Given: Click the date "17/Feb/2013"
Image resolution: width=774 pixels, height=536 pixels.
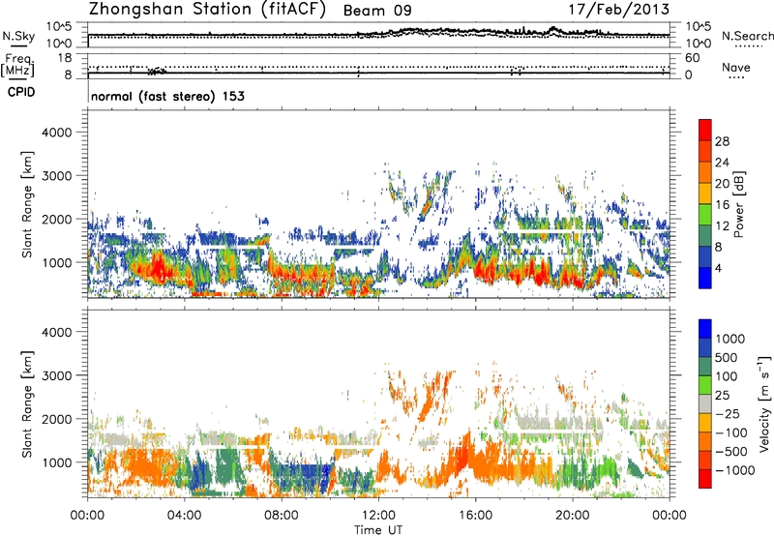Looking at the screenshot, I should coord(619,10).
